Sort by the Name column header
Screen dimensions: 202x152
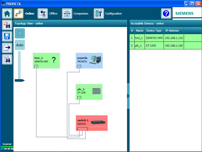[x=140, y=31]
